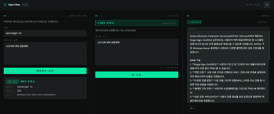Click the resize handle of task textarea

point(177,64)
